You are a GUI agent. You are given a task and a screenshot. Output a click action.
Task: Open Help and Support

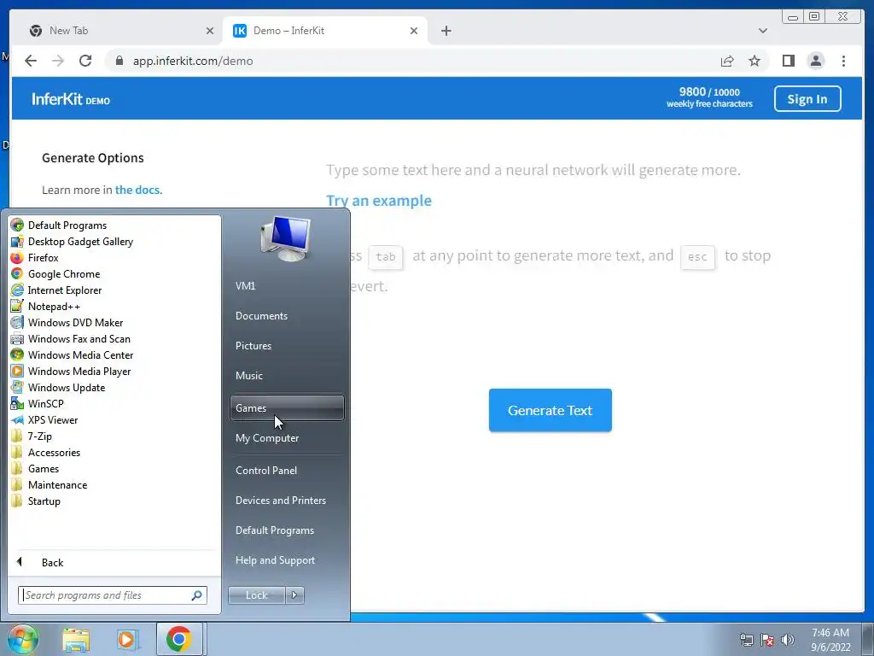point(275,560)
